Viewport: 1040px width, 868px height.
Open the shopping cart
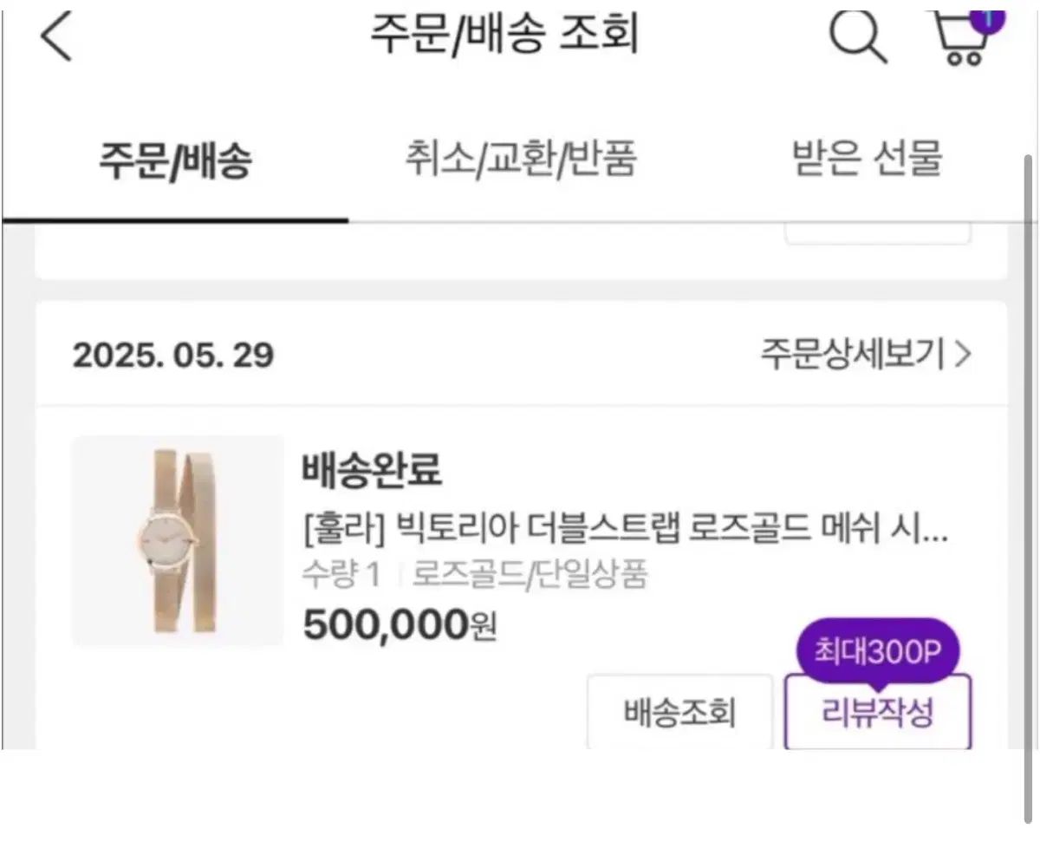pyautogui.click(x=964, y=40)
